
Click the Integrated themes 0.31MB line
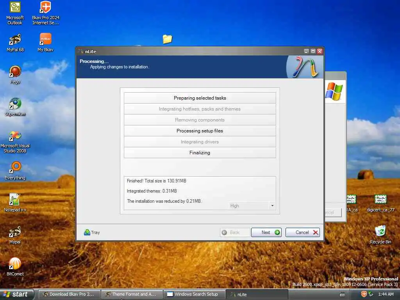[152, 191]
